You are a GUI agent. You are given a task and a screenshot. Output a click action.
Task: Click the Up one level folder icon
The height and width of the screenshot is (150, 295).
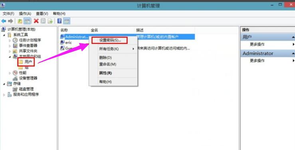pos(20,21)
